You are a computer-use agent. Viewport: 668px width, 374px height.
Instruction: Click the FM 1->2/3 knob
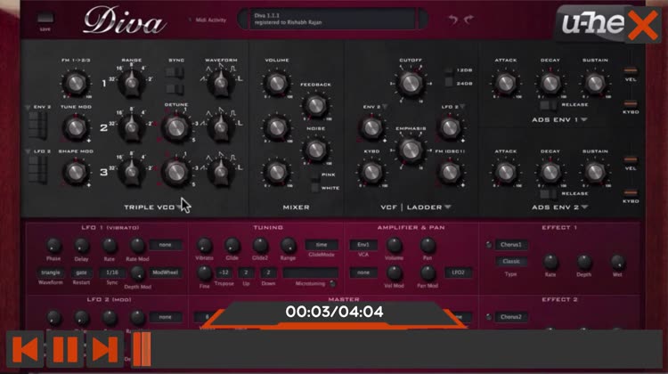76,83
